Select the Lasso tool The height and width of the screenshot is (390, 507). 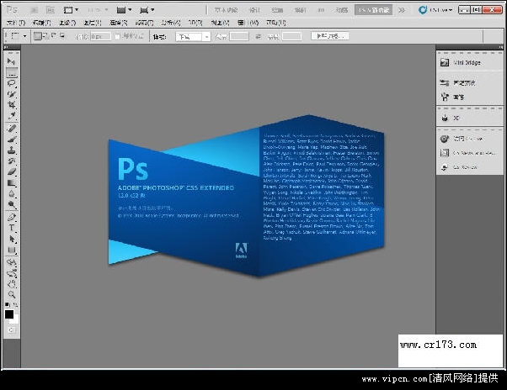12,84
